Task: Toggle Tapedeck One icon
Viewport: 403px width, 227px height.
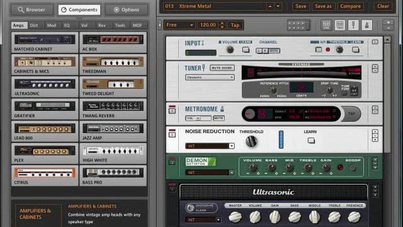Action: tap(326, 25)
